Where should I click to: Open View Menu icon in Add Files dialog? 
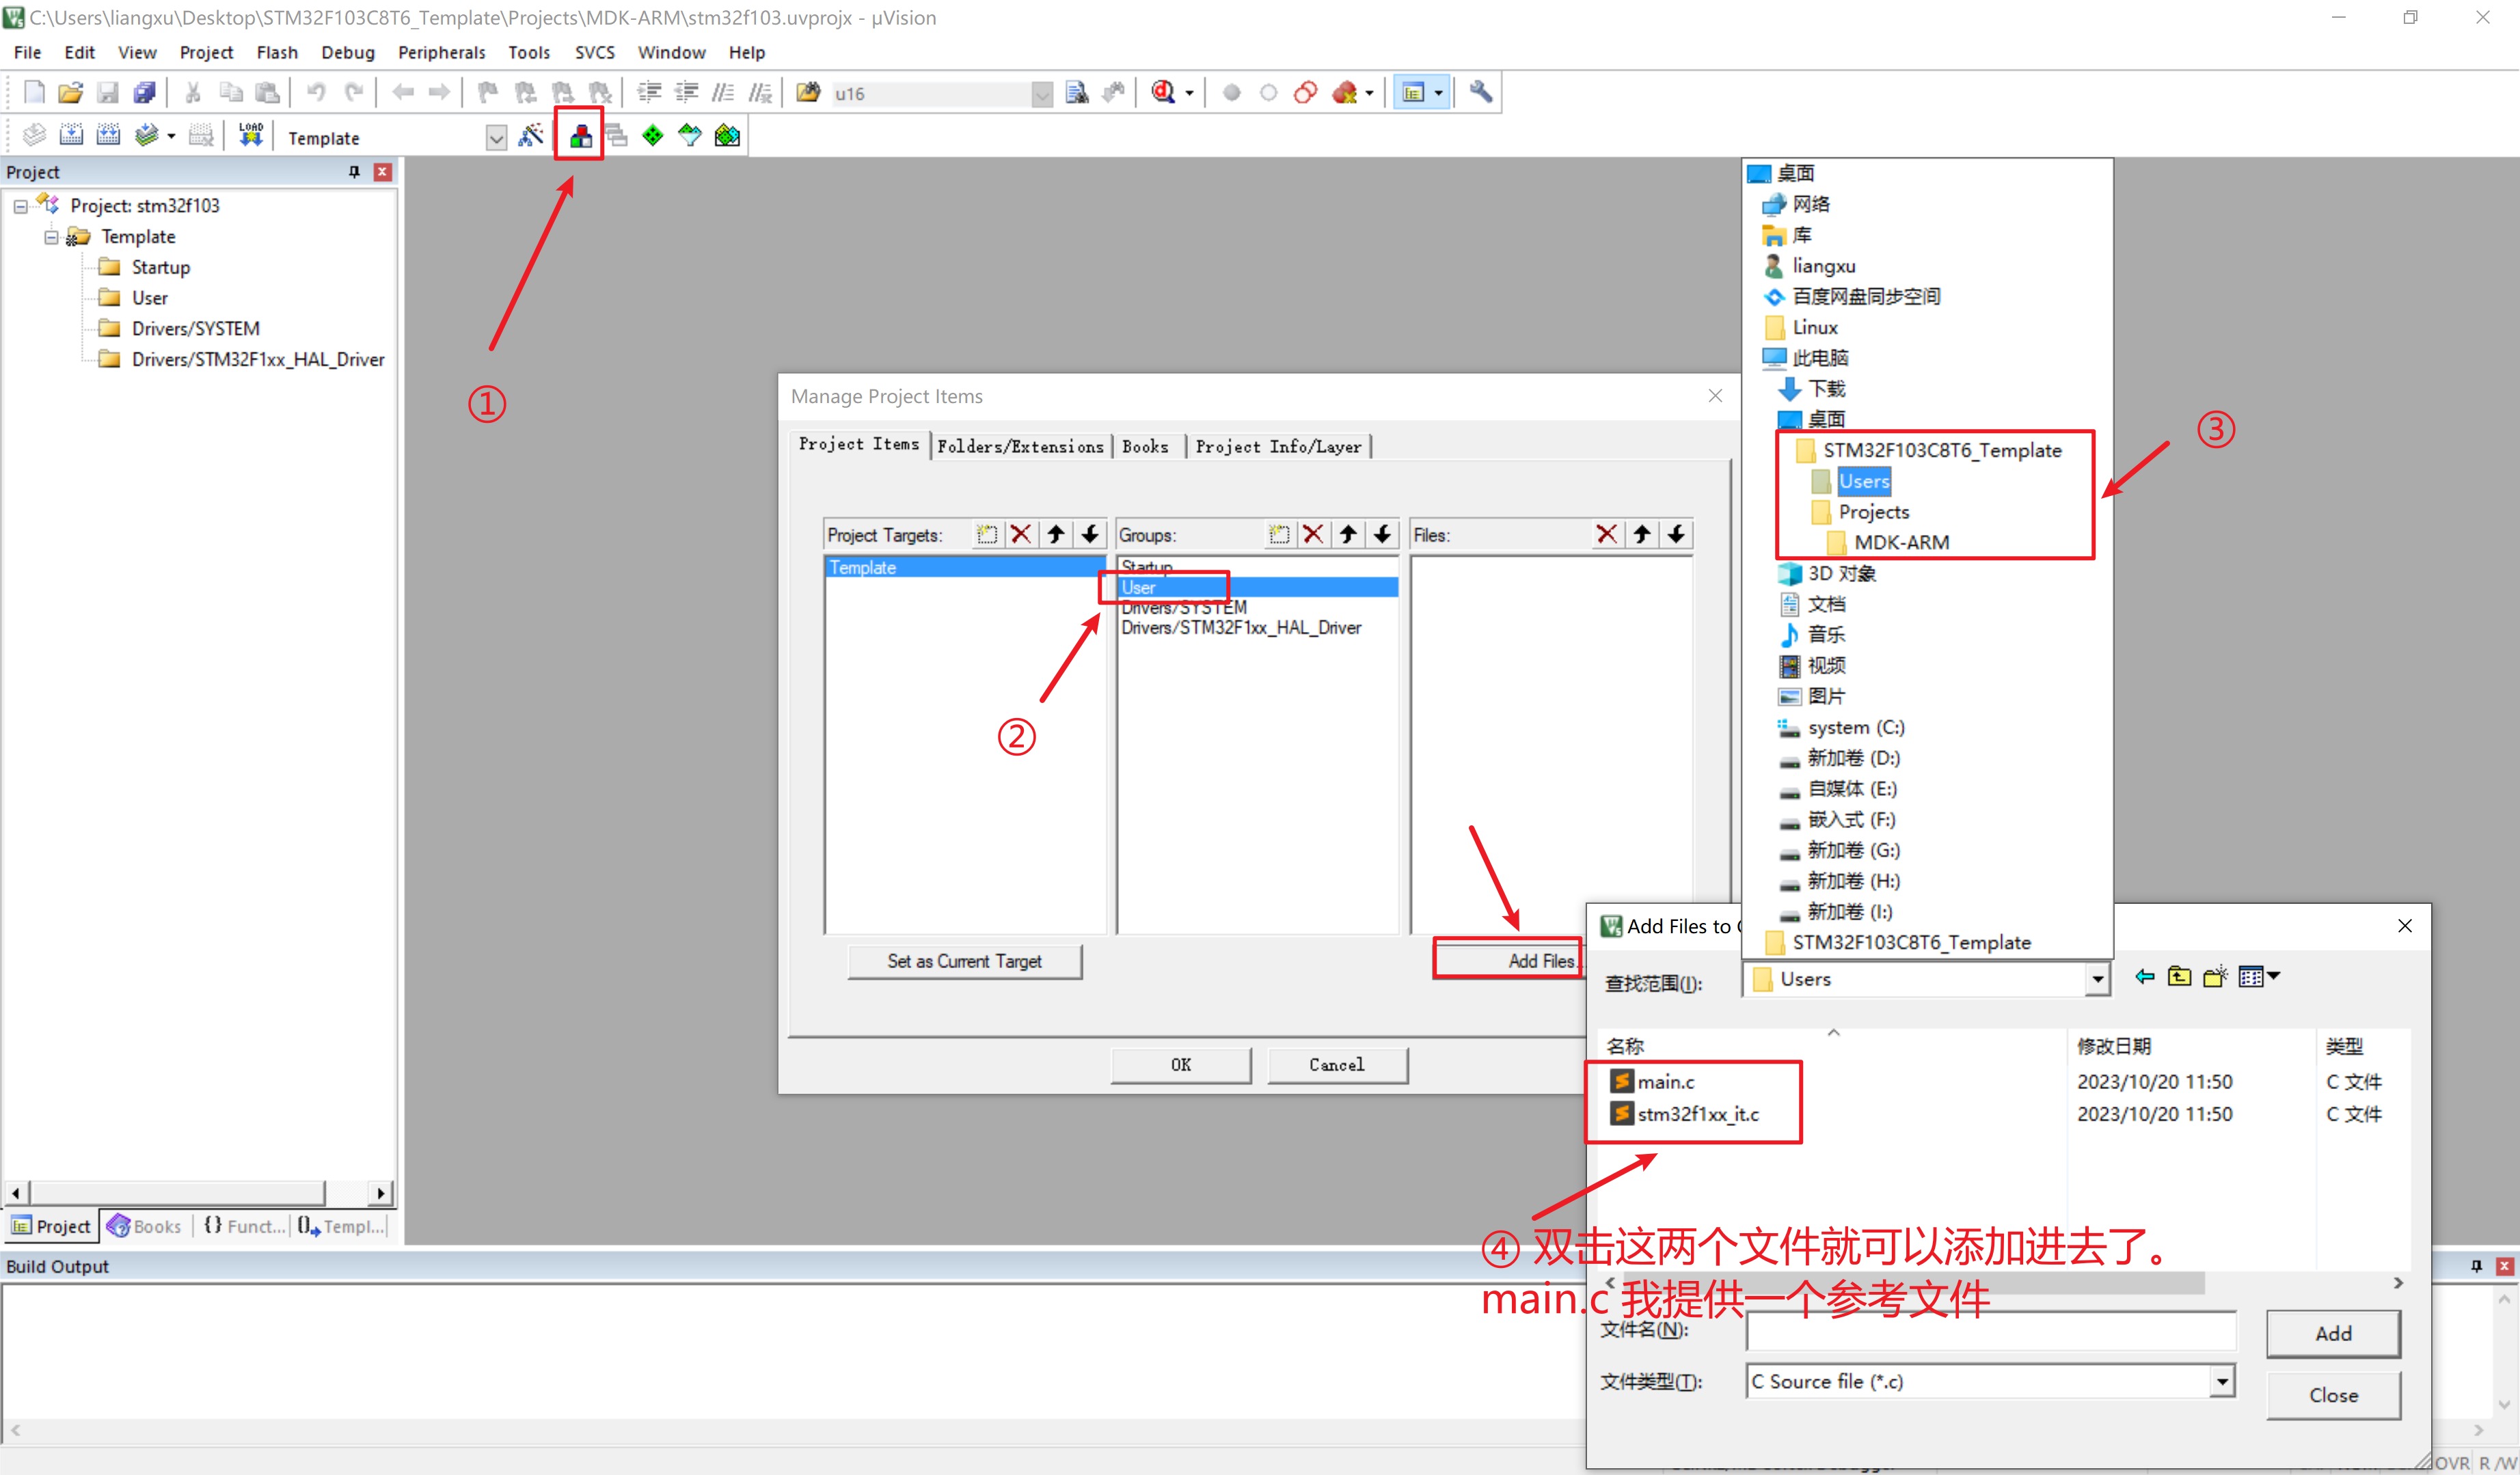(x=2259, y=976)
